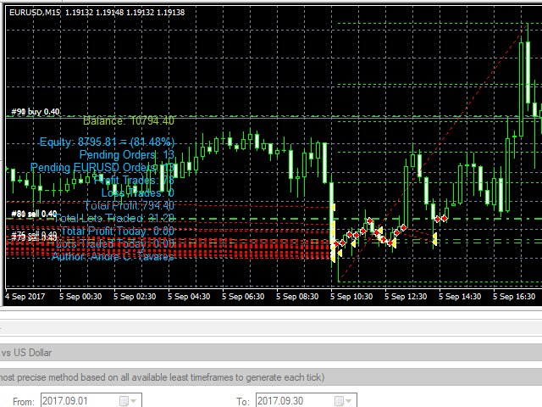542x407 pixels.
Task: Click the '#90 buy 0.40' order label
Action: (x=36, y=111)
